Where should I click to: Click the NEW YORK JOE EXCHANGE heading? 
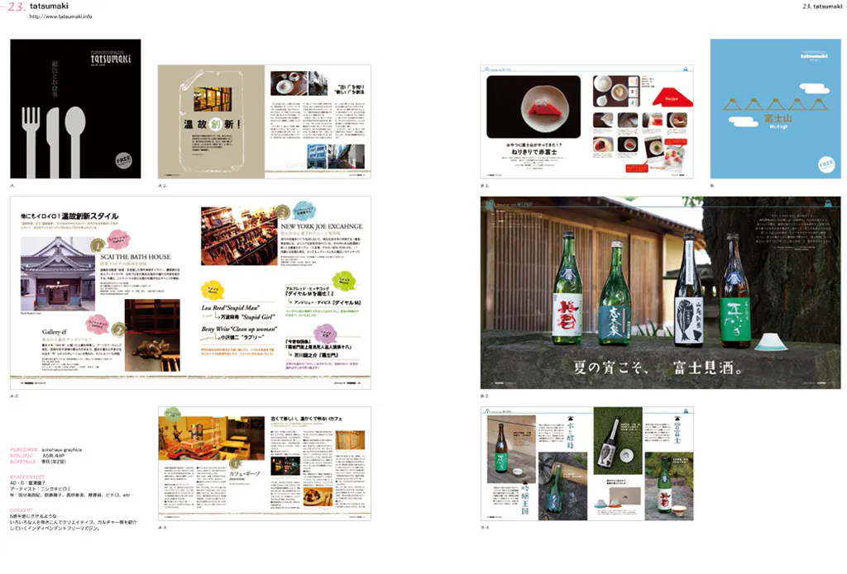pyautogui.click(x=321, y=225)
